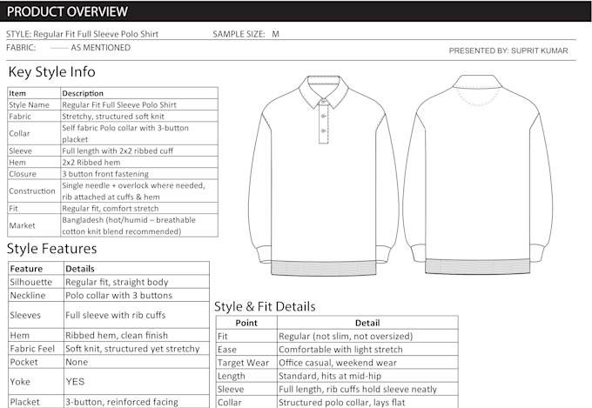The height and width of the screenshot is (408, 592).
Task: Select the front view polo shirt sketch
Action: (x=323, y=176)
